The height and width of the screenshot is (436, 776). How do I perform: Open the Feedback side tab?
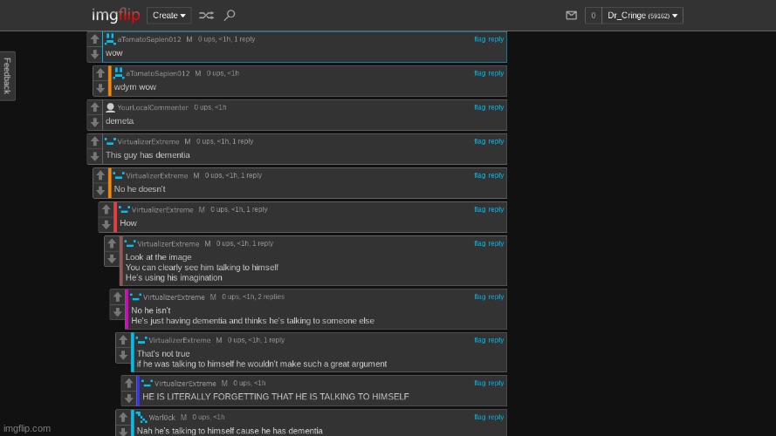[x=8, y=76]
